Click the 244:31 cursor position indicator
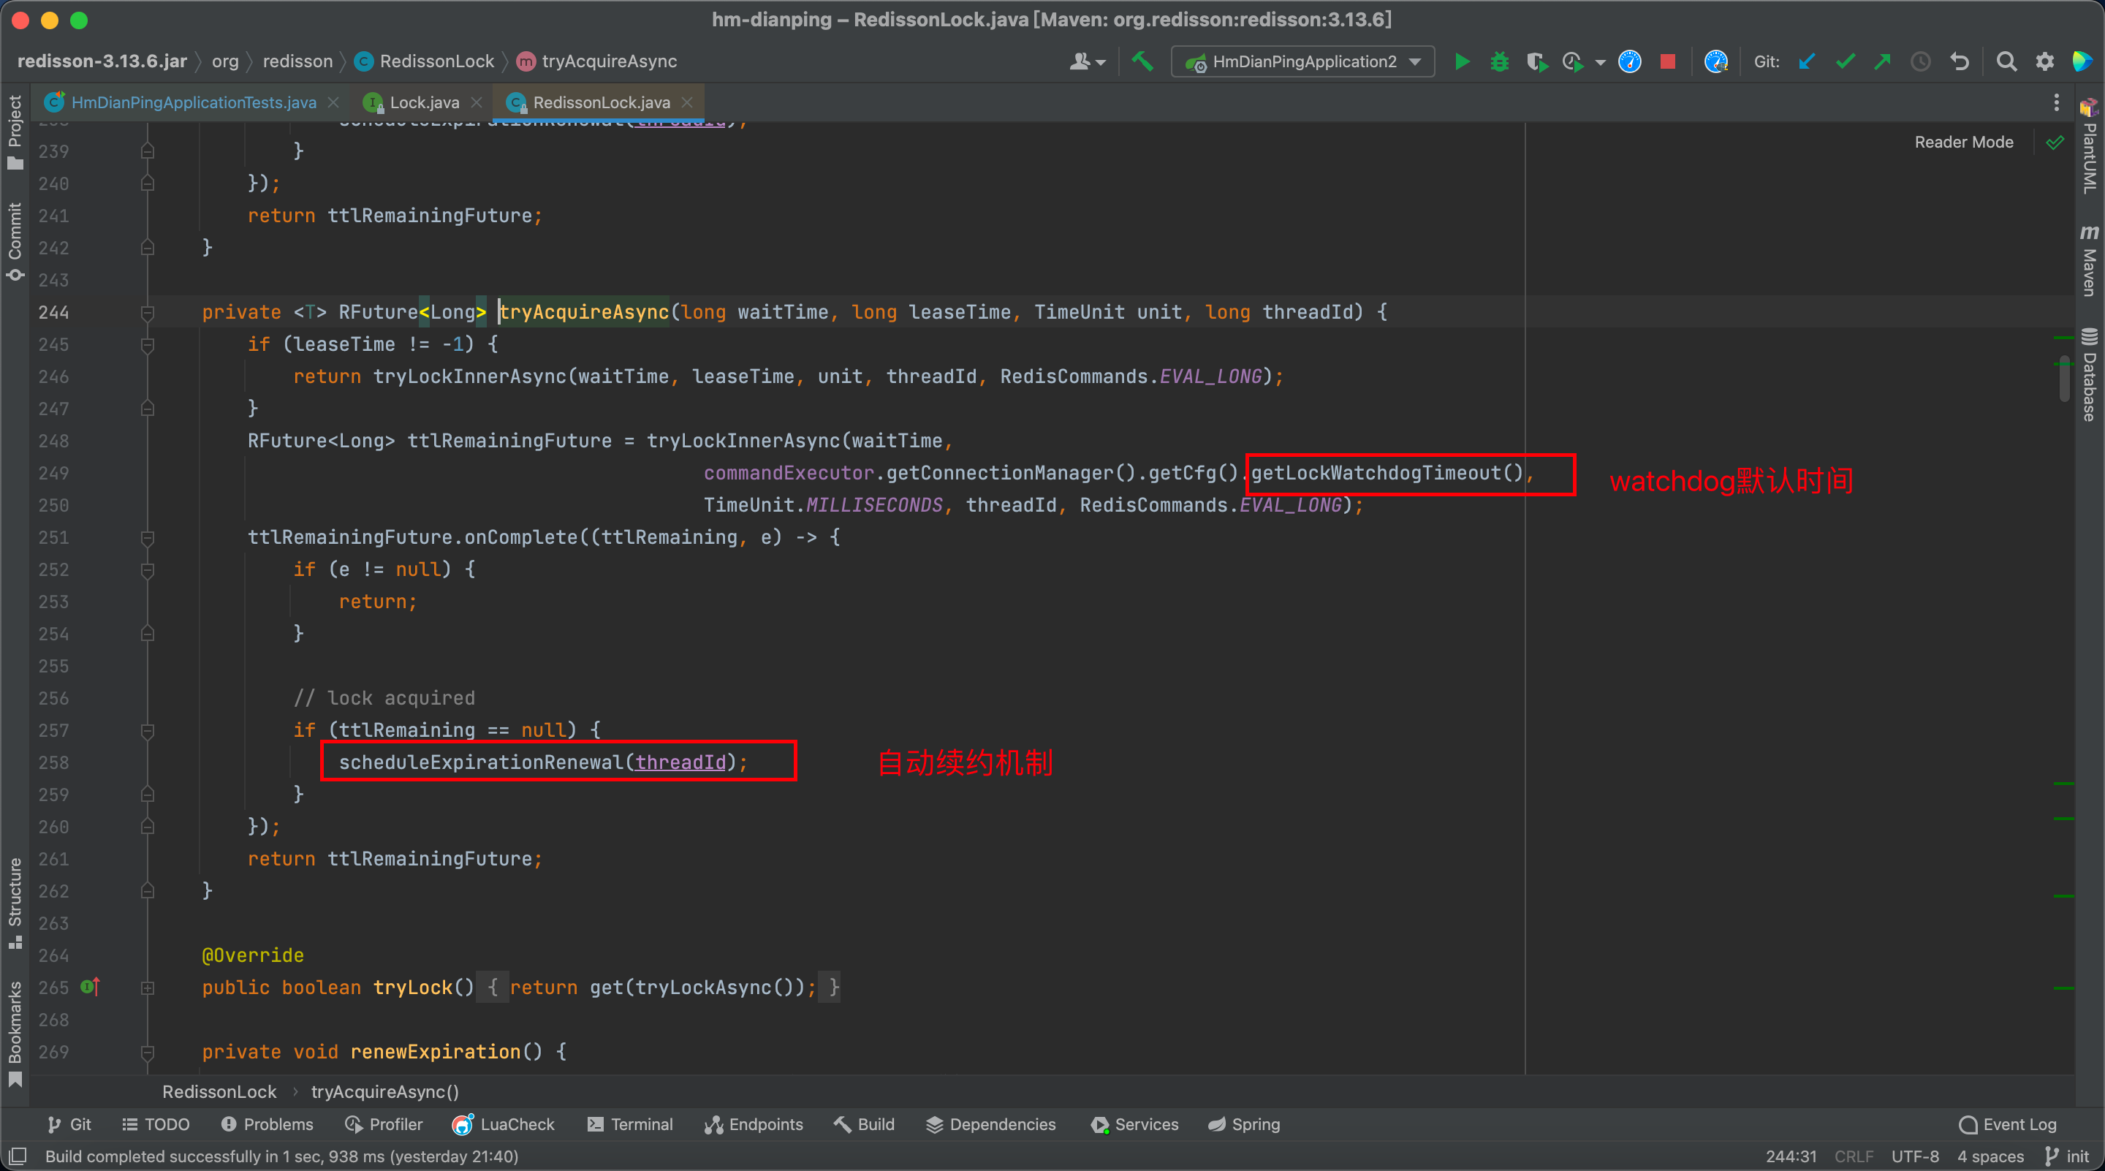The image size is (2105, 1171). coord(1791,1156)
